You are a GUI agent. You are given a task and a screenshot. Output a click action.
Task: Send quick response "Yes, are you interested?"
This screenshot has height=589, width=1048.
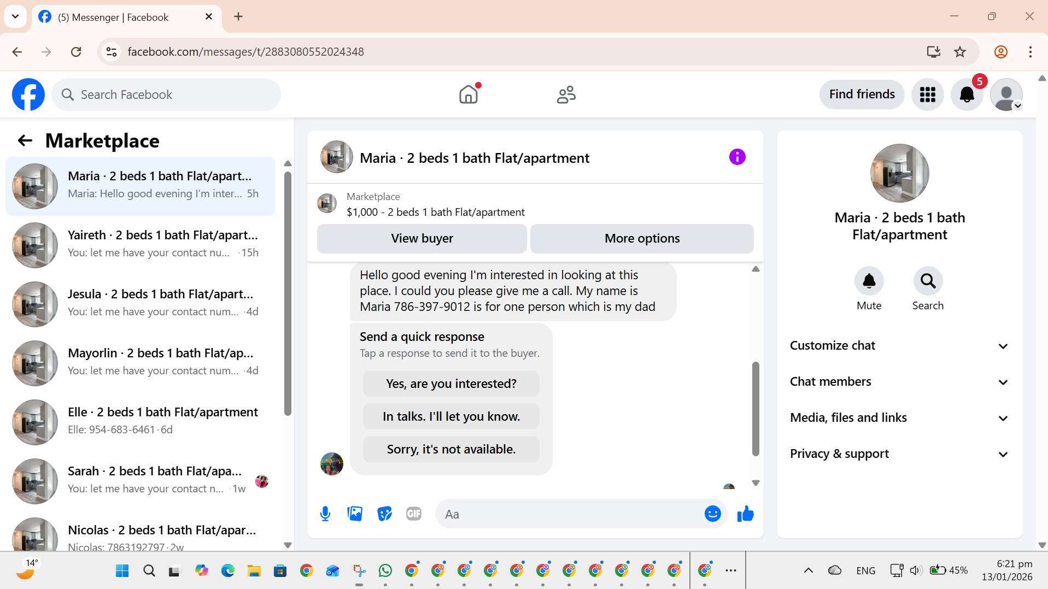(451, 384)
